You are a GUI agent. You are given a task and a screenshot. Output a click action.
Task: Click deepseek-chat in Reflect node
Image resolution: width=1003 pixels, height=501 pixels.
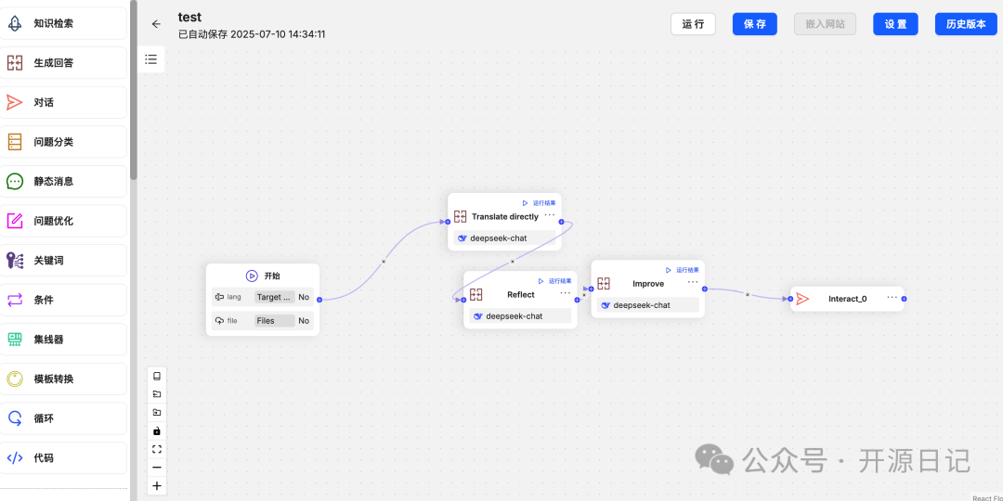[x=521, y=316]
